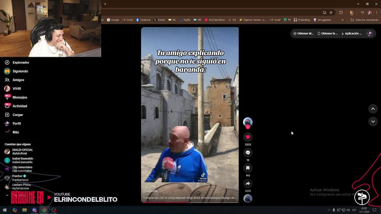The width and height of the screenshot is (381, 214).
Task: Open Isabel Basualdo account
Action: tap(18, 160)
